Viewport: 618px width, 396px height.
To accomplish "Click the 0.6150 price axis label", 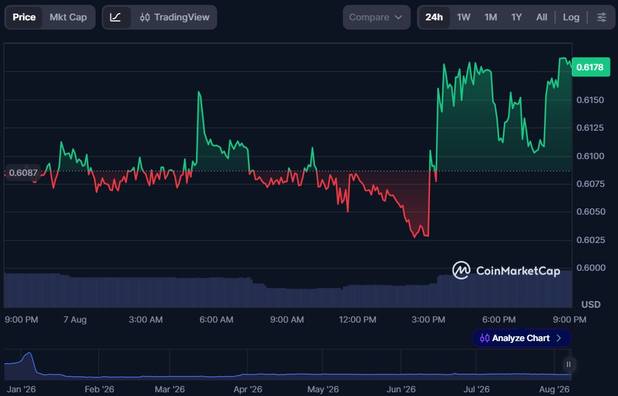I will (590, 100).
